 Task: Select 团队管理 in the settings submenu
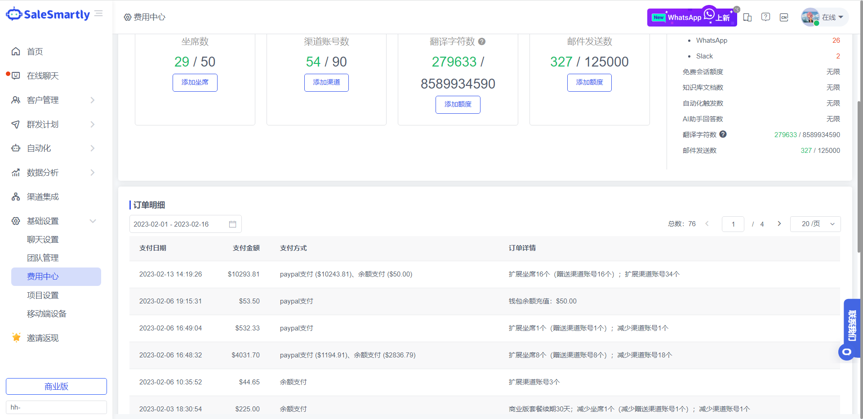(43, 258)
